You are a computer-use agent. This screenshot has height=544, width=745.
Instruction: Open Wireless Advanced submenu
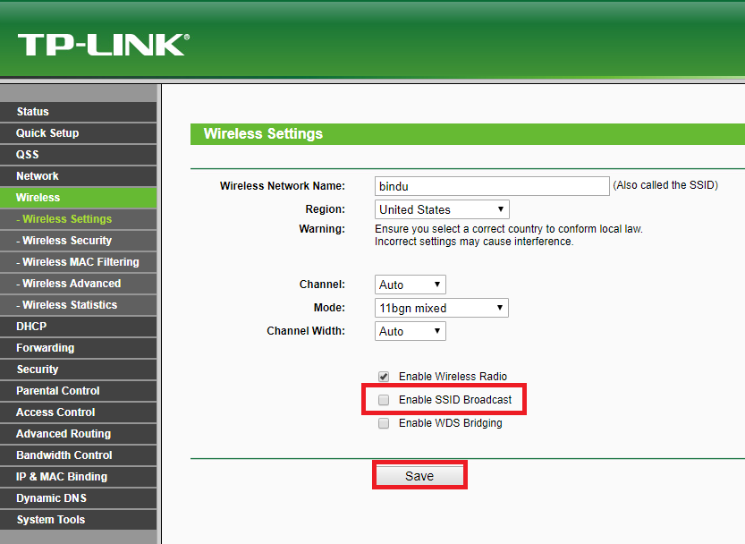pyautogui.click(x=79, y=284)
